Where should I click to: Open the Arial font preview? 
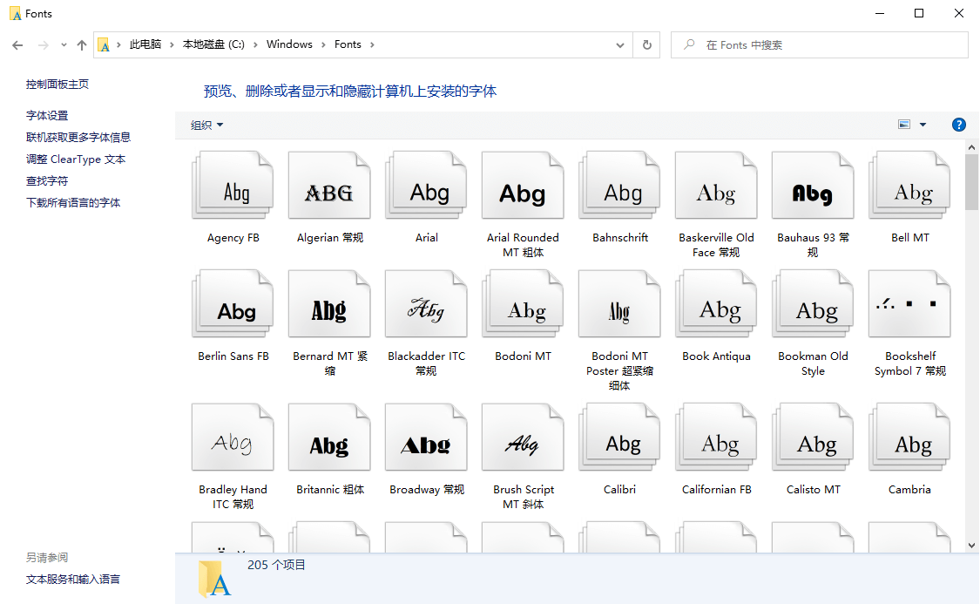(426, 185)
